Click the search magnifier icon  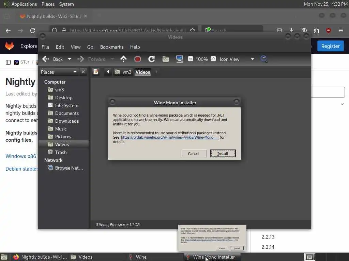264,59
